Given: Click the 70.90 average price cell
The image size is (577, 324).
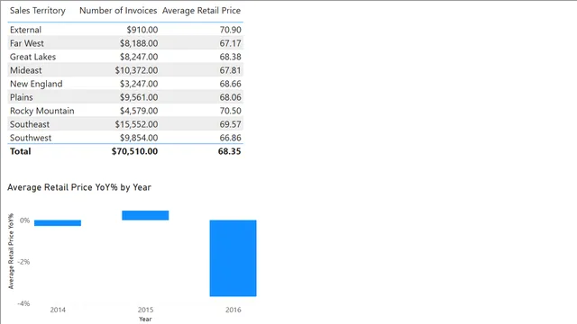Looking at the screenshot, I should 231,30.
